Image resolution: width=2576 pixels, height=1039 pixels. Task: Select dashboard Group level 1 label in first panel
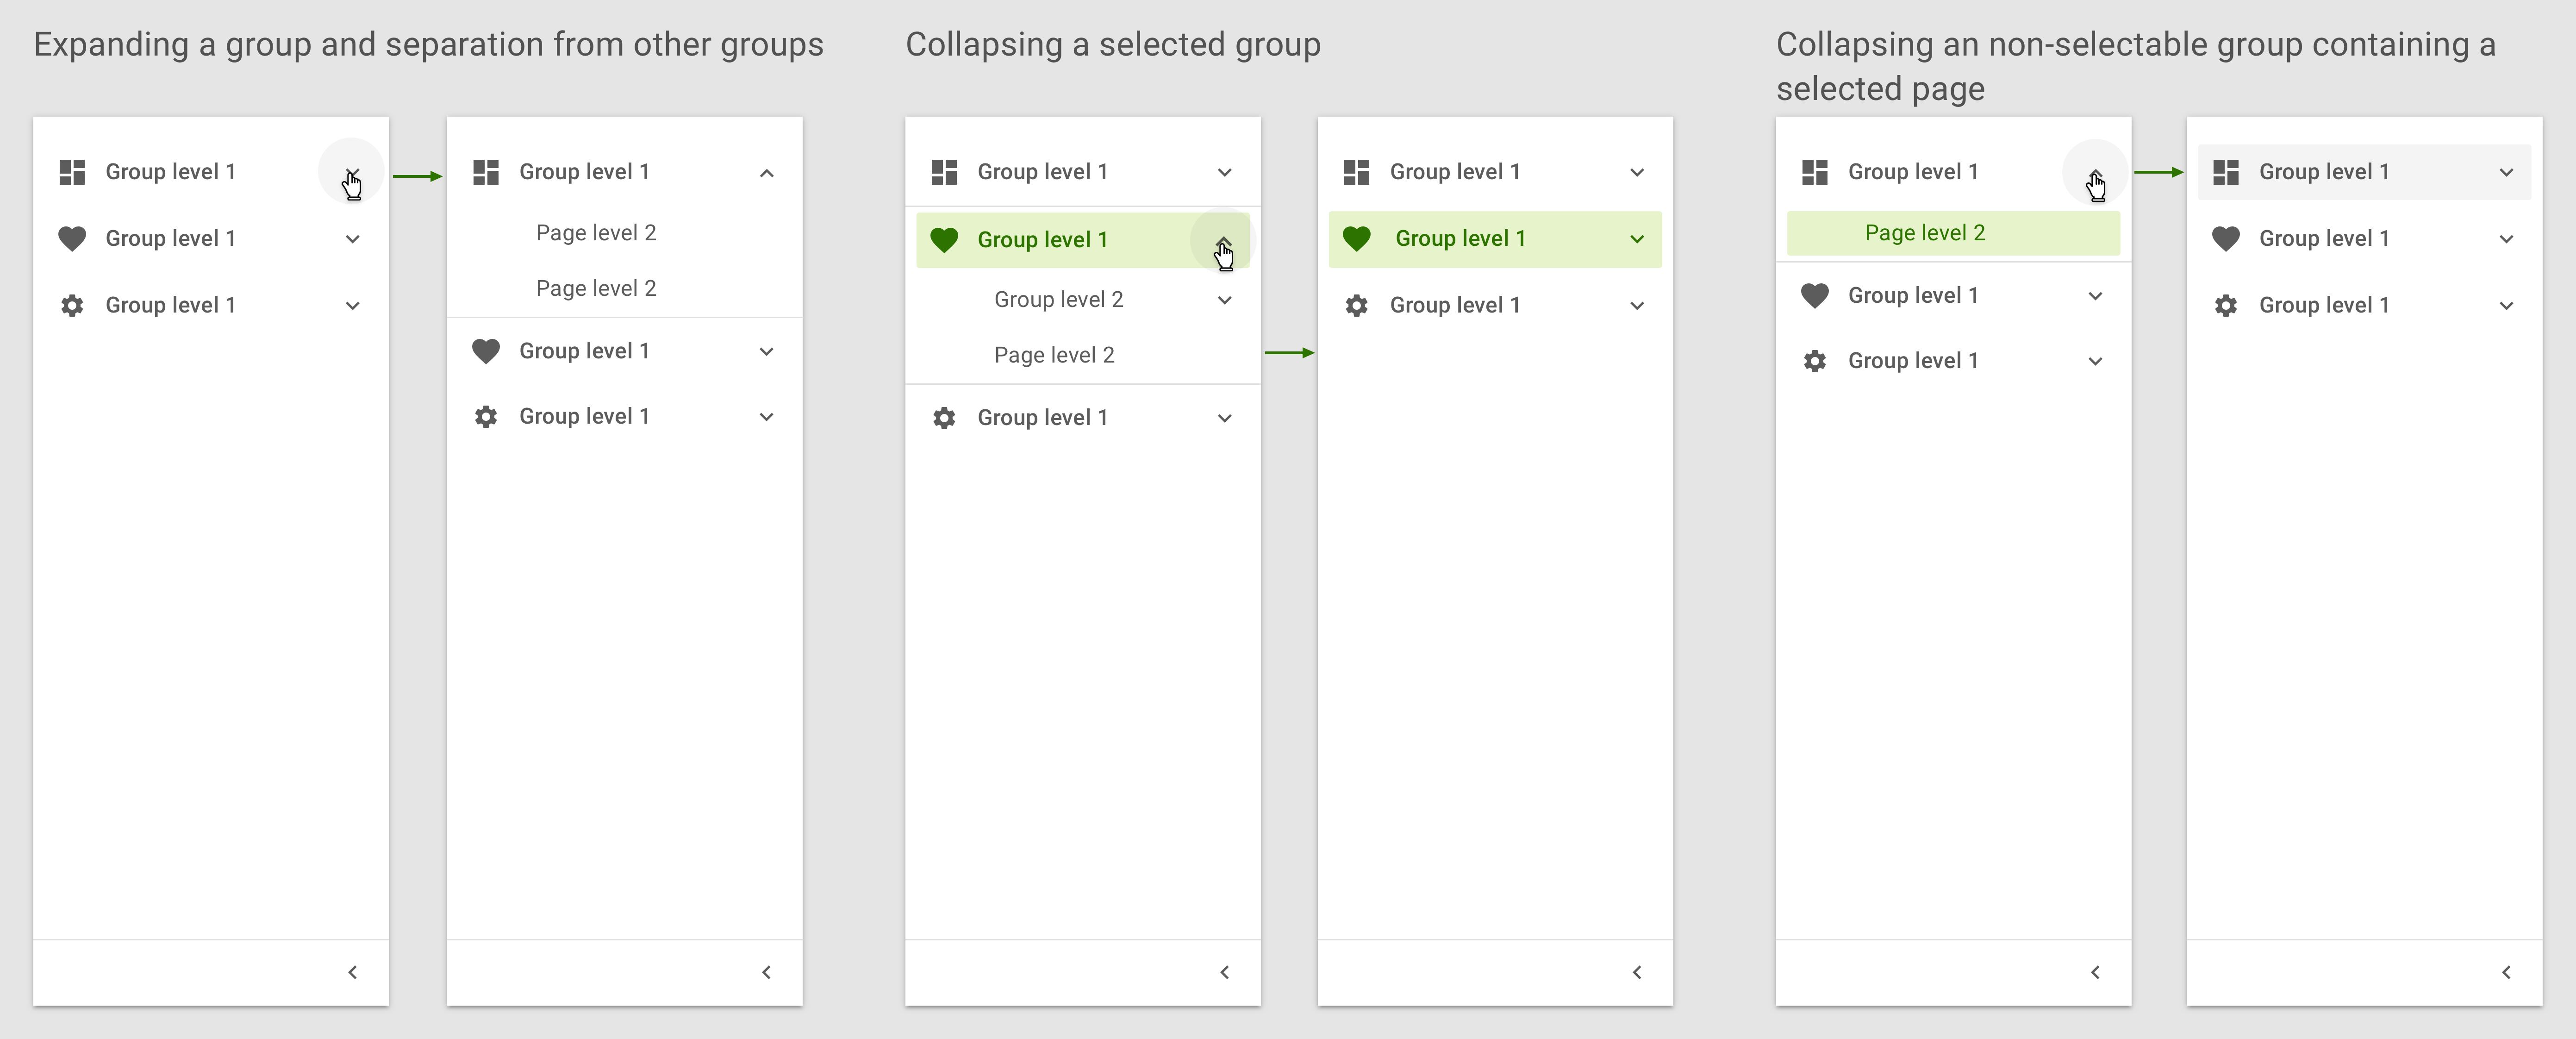[170, 172]
